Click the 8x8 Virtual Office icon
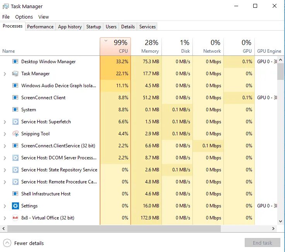Image resolution: width=285 pixels, height=252 pixels. tap(15, 217)
